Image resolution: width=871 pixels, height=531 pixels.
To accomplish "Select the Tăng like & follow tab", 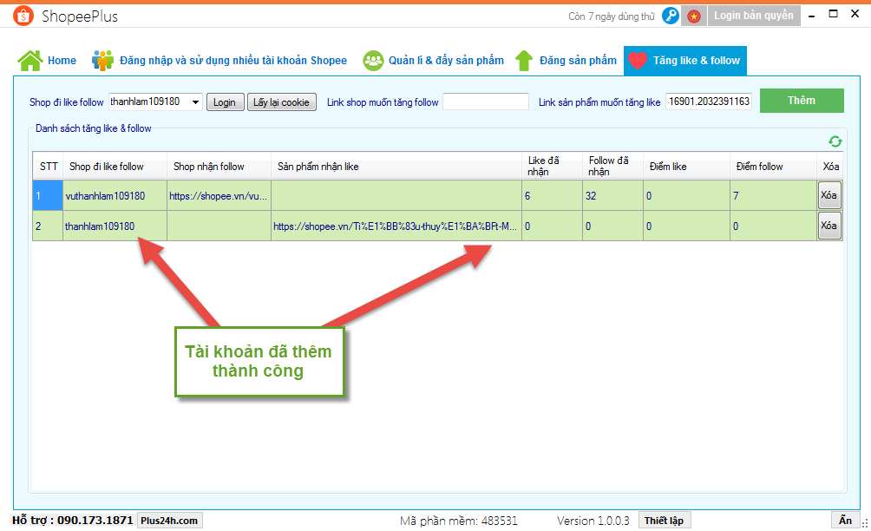I will pos(684,61).
